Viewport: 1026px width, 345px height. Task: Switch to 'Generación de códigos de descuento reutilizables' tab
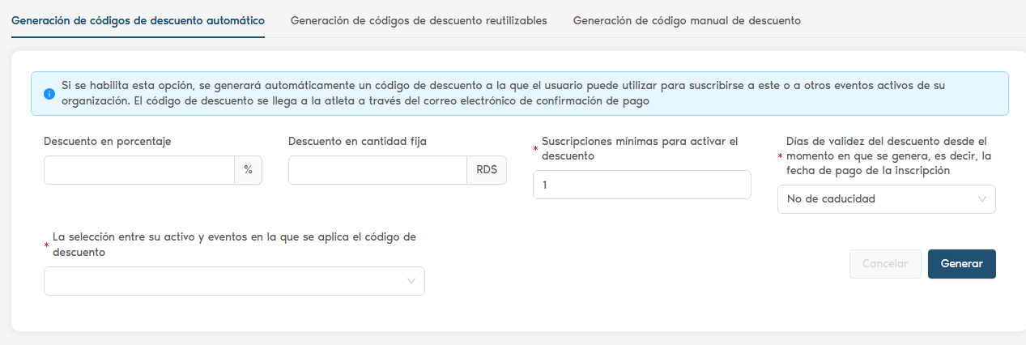[419, 21]
